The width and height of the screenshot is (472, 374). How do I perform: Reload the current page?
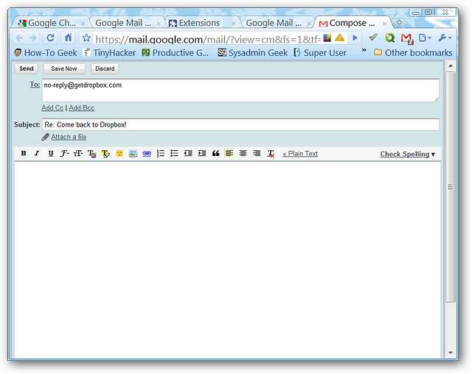50,38
